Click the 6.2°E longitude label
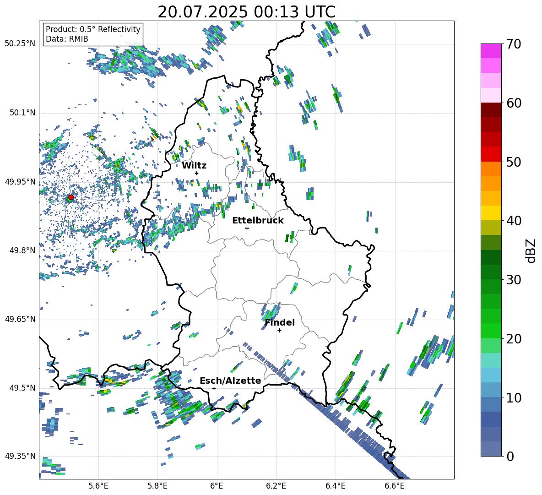542x495 pixels. click(276, 486)
